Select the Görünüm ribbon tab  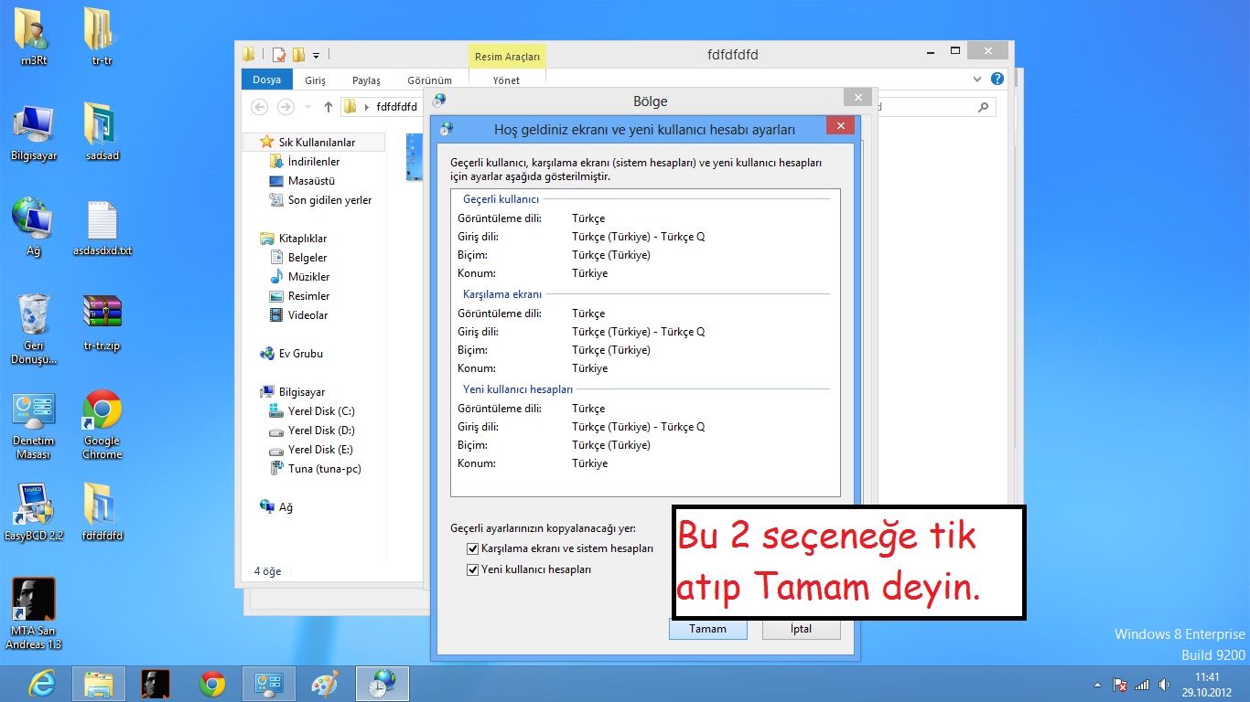[430, 80]
